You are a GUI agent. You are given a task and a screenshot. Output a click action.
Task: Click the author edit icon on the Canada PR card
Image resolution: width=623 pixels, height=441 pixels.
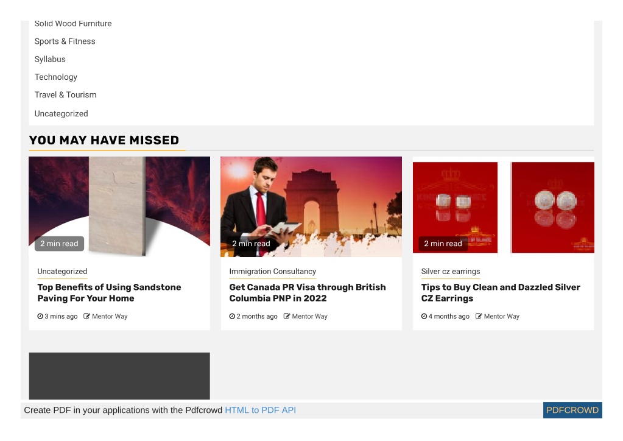[287, 316]
